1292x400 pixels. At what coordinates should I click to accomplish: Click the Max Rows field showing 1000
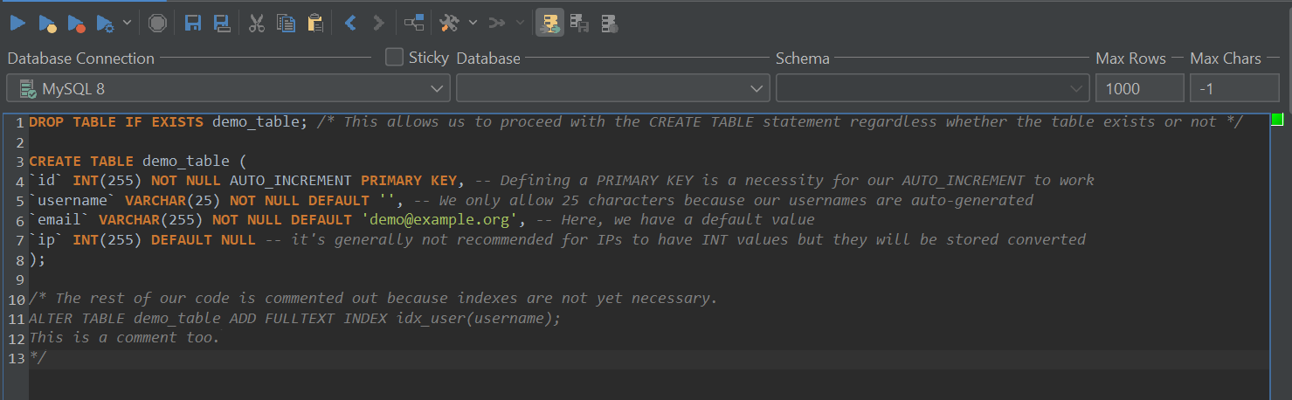1139,88
